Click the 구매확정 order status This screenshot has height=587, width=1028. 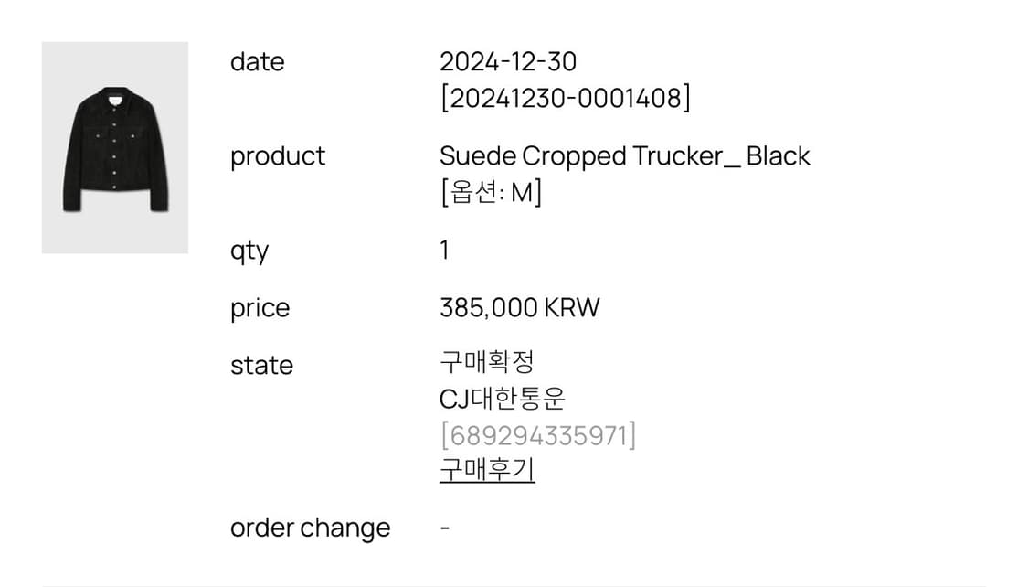486,362
